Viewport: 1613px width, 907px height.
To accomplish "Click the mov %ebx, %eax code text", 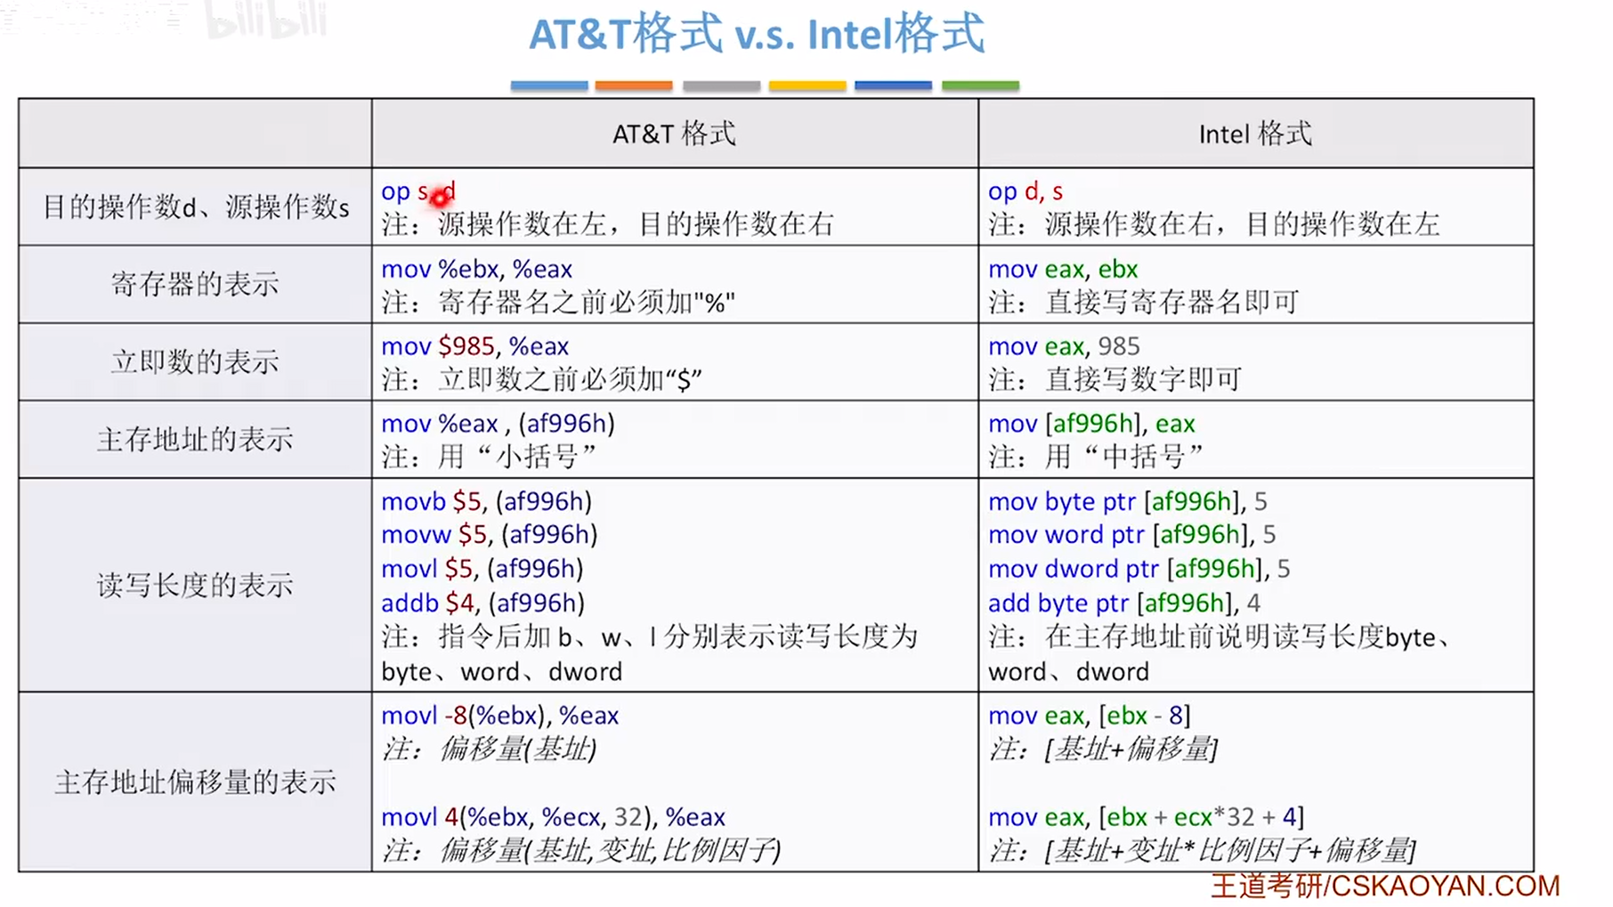I will (x=477, y=269).
